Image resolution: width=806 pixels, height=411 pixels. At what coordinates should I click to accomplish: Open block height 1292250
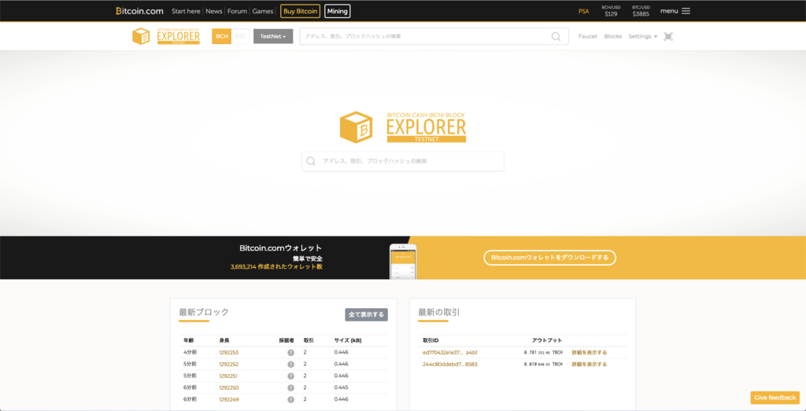pos(229,387)
